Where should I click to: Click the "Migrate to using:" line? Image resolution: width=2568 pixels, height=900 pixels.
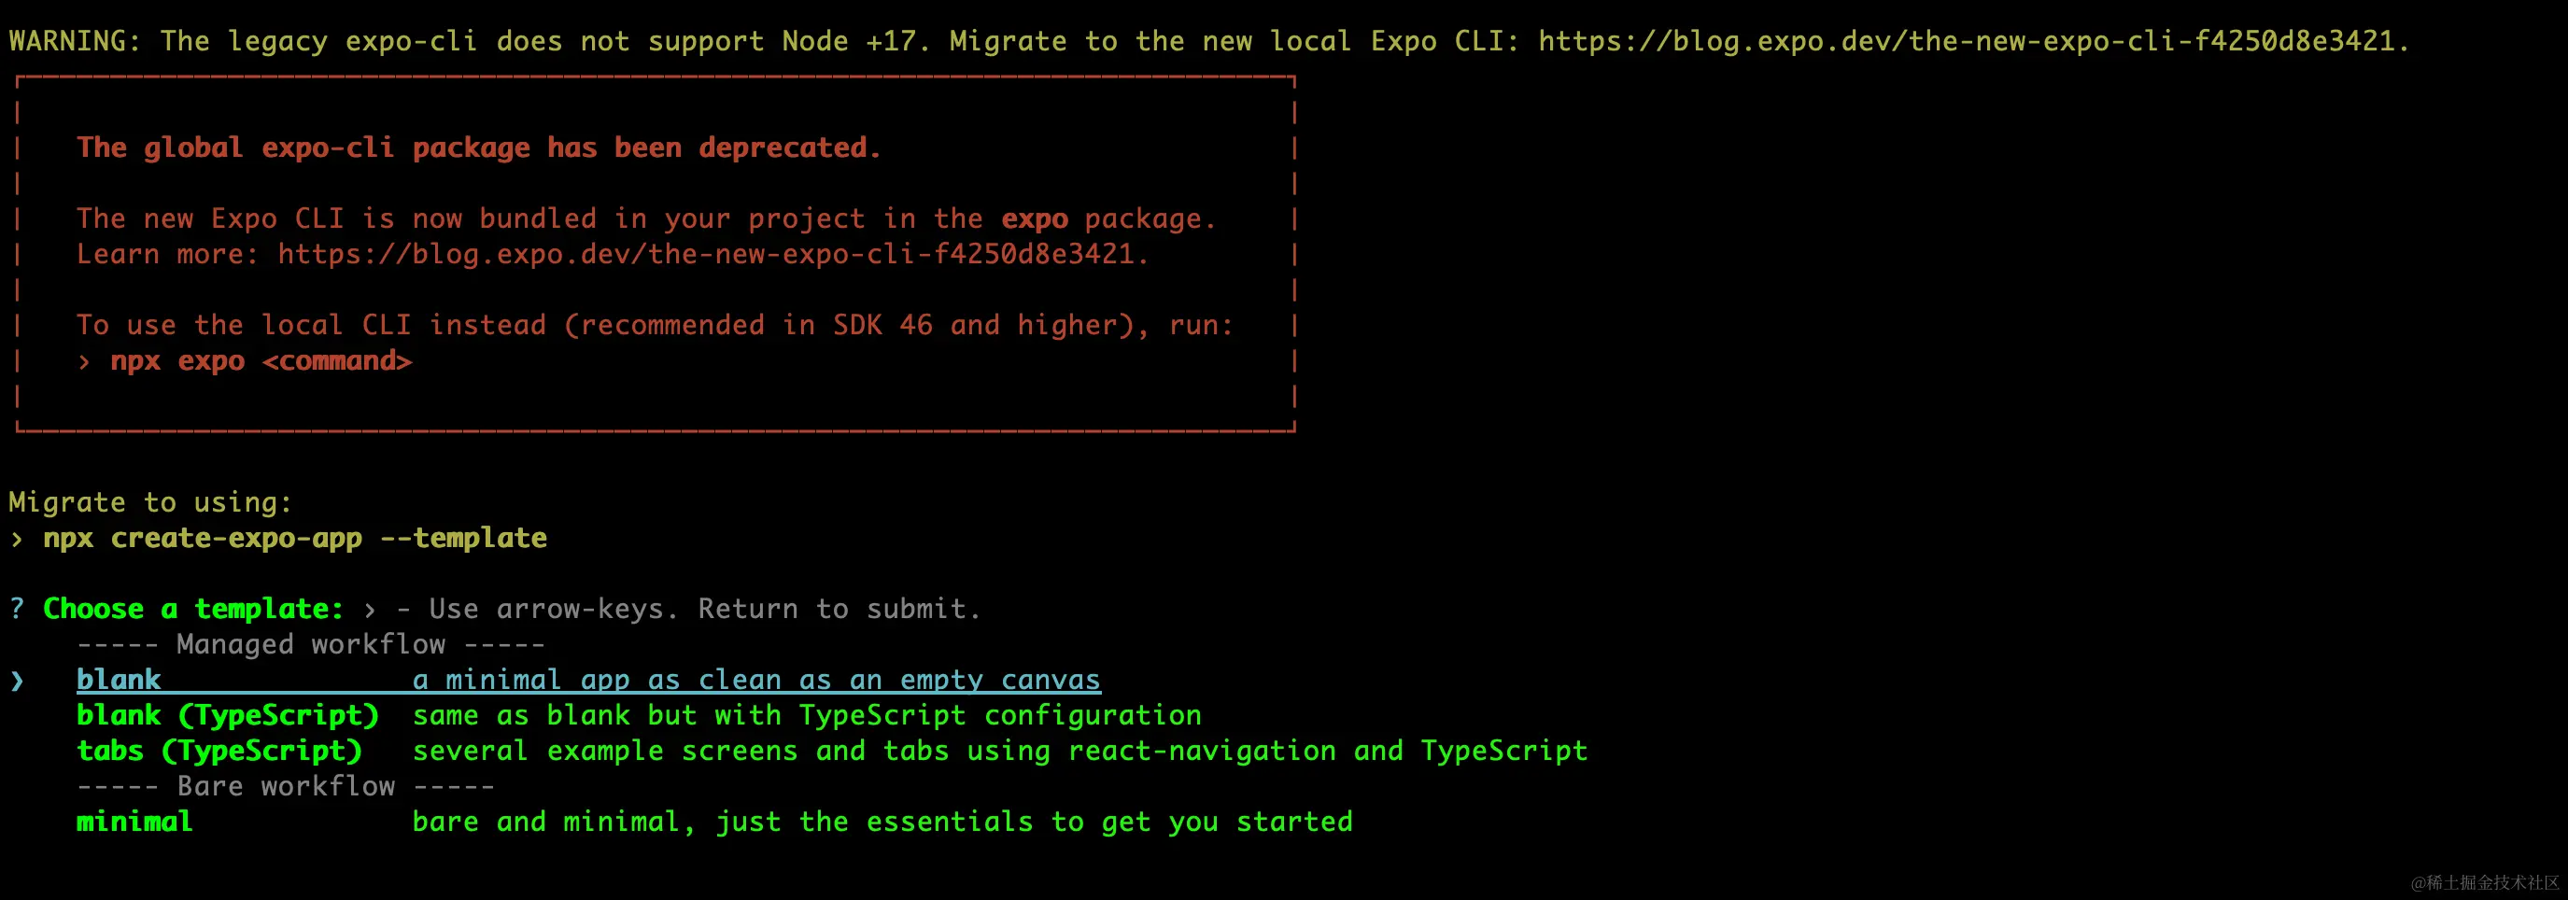point(150,502)
